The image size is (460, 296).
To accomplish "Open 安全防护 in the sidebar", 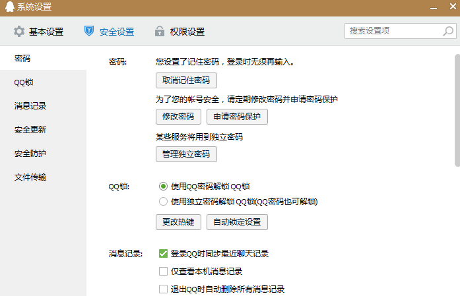I will pos(43,154).
